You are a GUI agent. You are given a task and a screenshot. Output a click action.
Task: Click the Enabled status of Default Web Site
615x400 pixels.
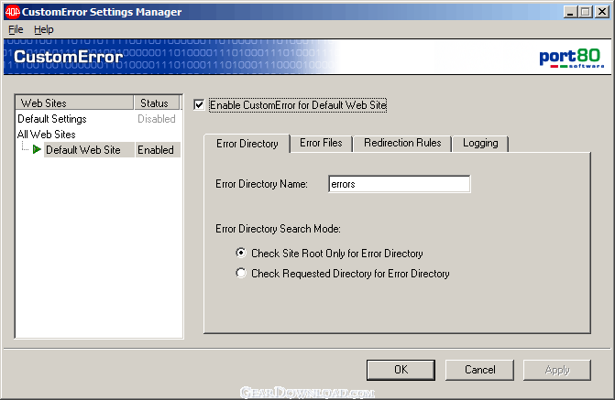pyautogui.click(x=156, y=150)
